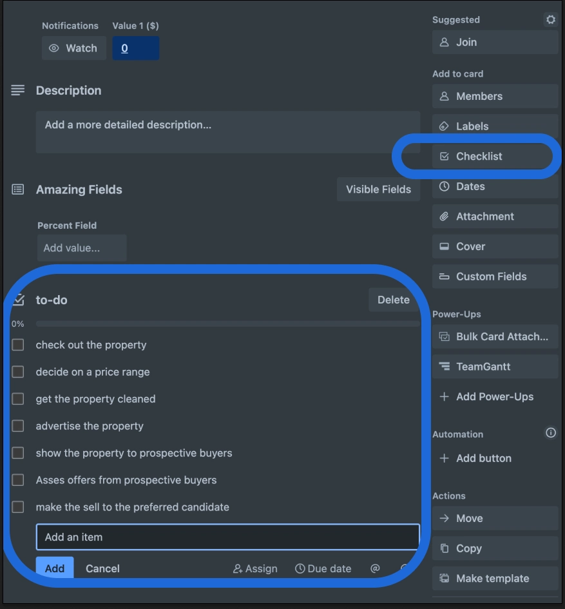Check off 'check out the property'
Image resolution: width=565 pixels, height=609 pixels.
coord(17,345)
